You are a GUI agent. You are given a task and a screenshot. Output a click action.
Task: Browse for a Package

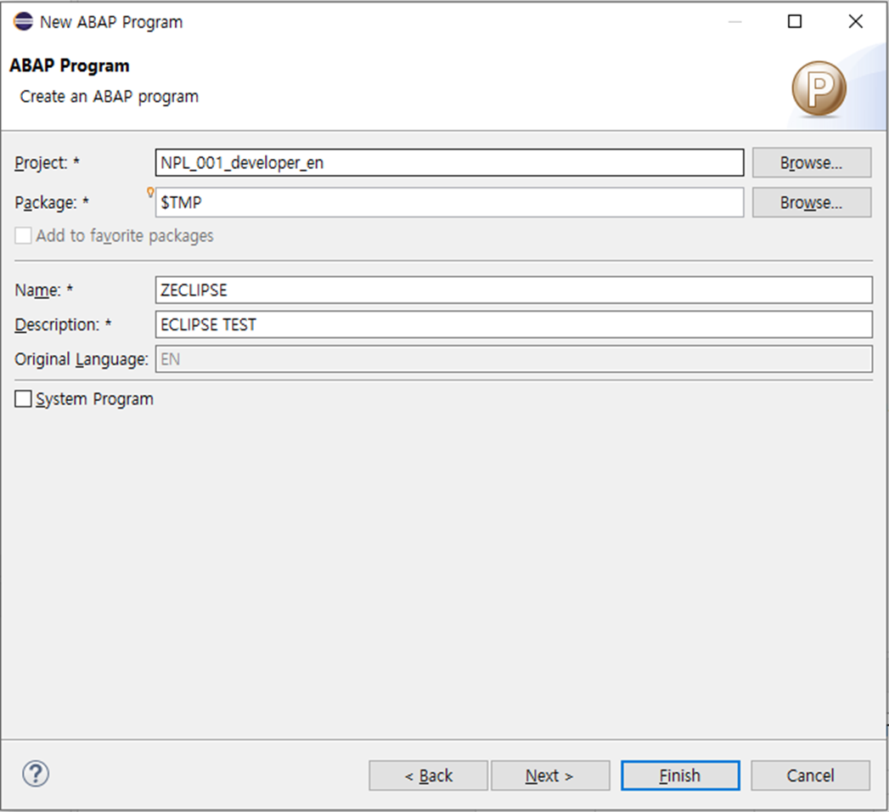tap(812, 202)
